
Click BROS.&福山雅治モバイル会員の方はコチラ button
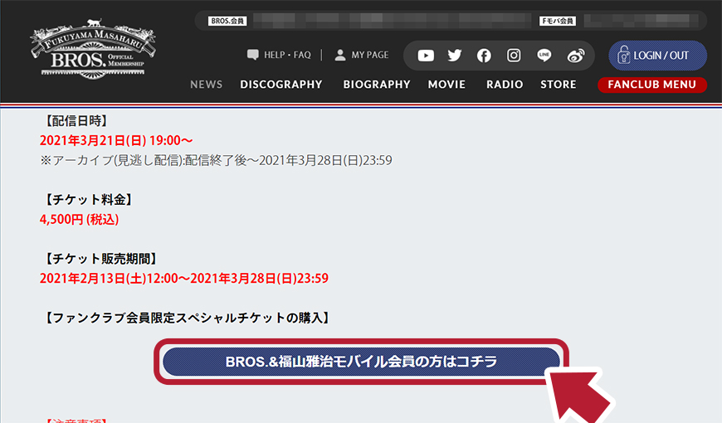click(x=362, y=362)
